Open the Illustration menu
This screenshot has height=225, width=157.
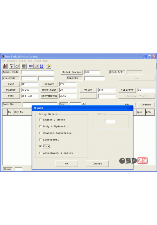pyautogui.click(x=12, y=61)
